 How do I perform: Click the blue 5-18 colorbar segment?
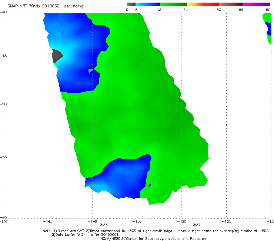pos(148,4)
